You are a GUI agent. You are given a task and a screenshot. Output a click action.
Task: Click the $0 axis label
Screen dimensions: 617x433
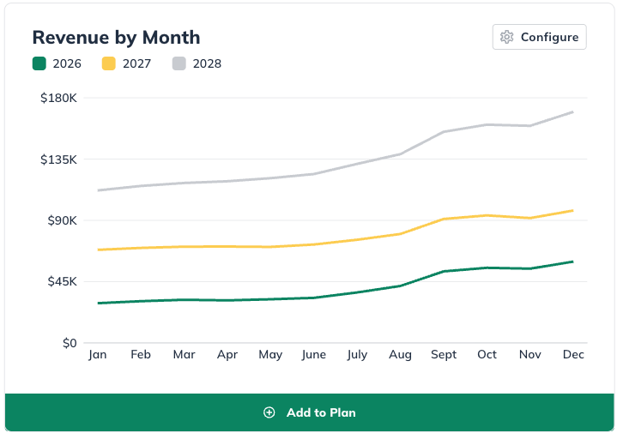pos(70,343)
